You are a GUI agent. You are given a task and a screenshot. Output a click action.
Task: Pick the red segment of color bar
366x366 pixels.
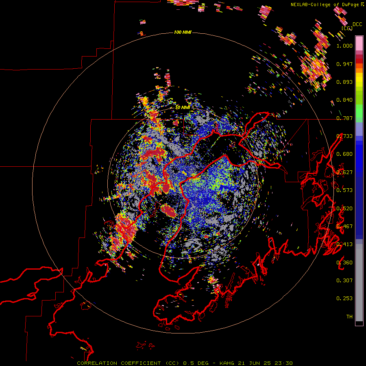coord(359,61)
